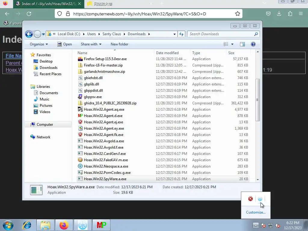Select Documents library
The image size is (308, 231).
(49, 93)
